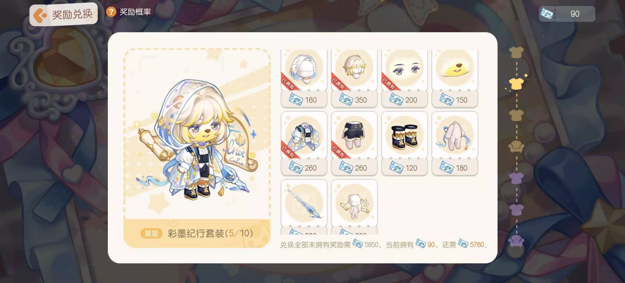This screenshot has height=283, width=625.
Task: Select the black boots item costing 120
Action: coord(404,143)
